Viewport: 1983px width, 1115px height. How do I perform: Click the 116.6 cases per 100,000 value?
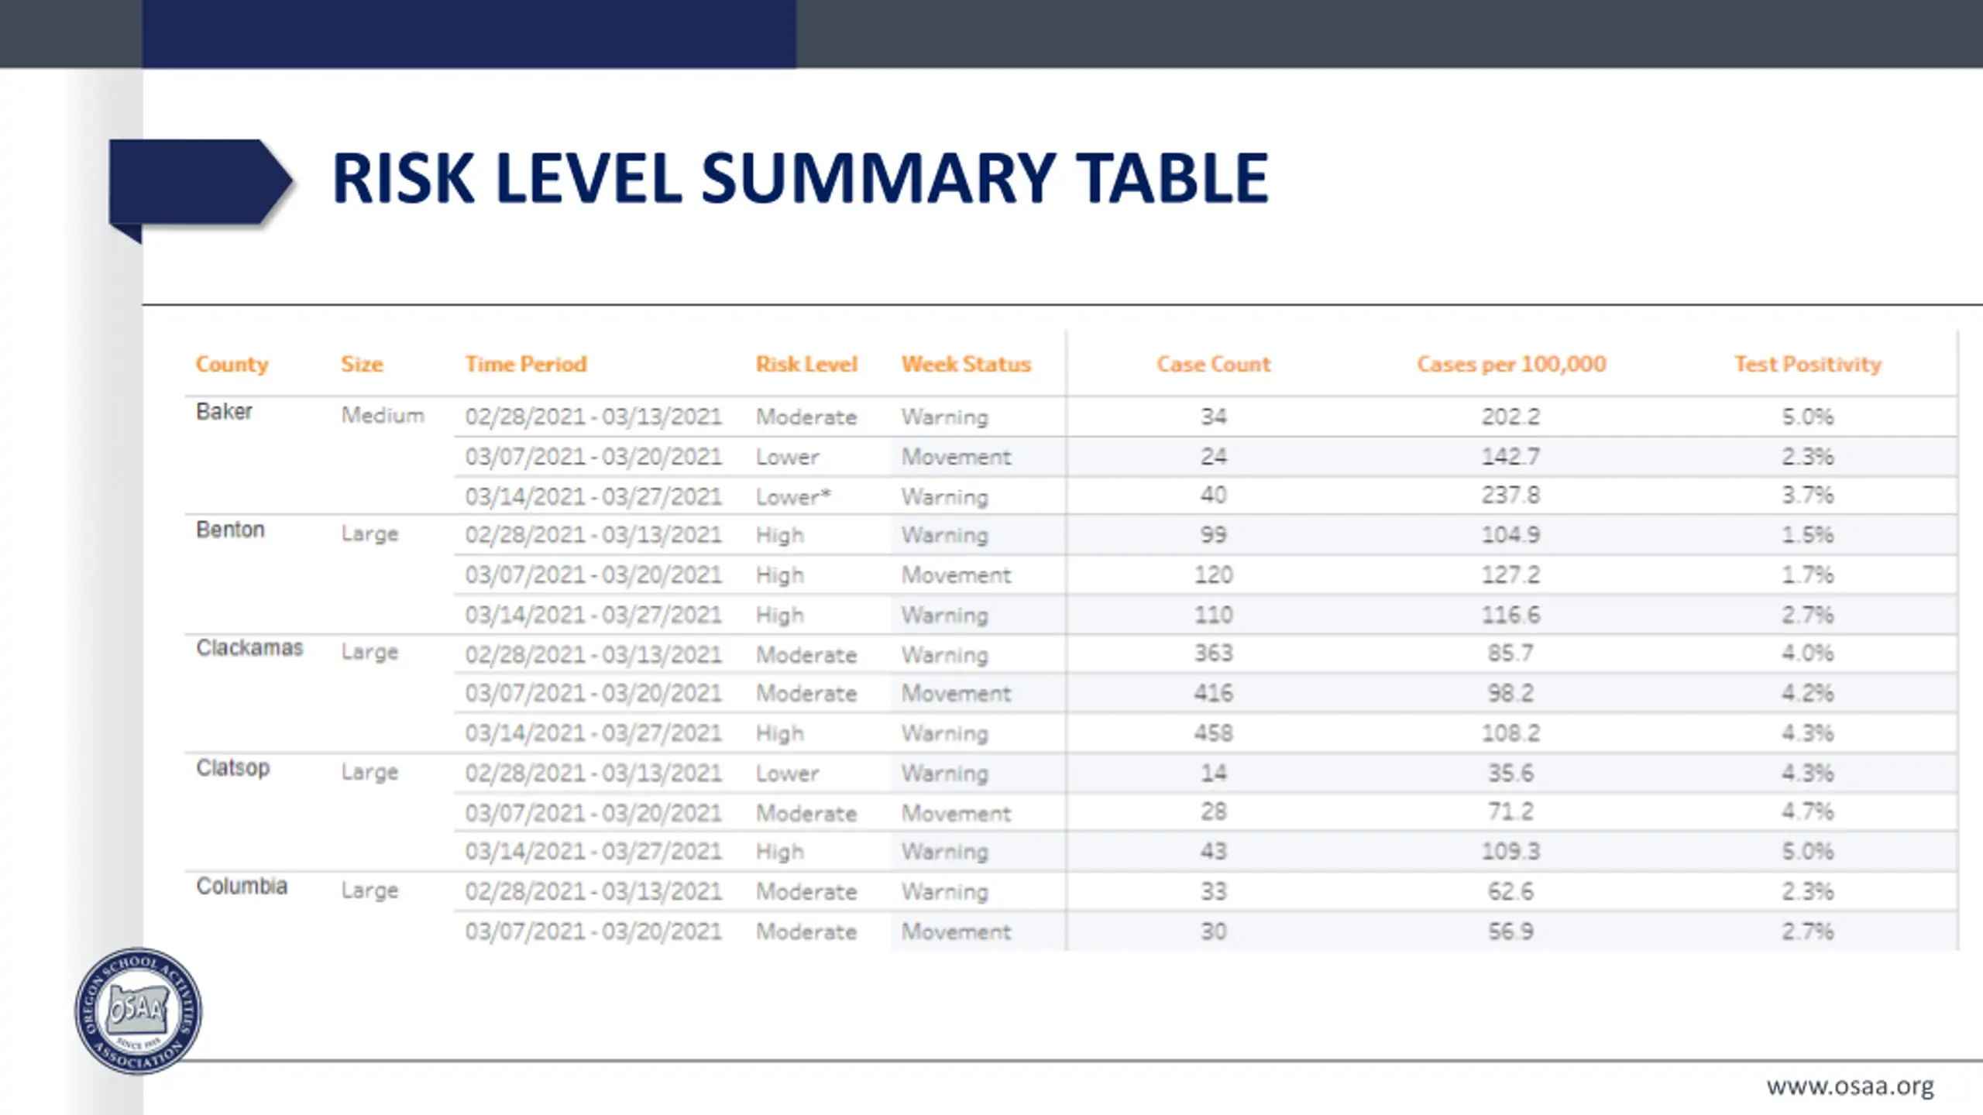[x=1510, y=616]
